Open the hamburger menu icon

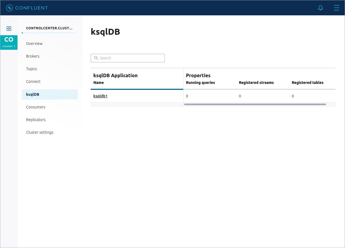[x=336, y=8]
